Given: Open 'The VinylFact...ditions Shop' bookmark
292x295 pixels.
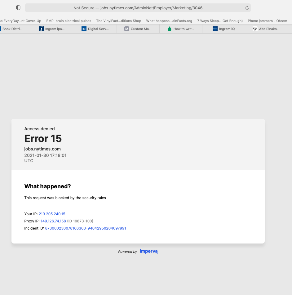Looking at the screenshot, I should click(x=119, y=21).
